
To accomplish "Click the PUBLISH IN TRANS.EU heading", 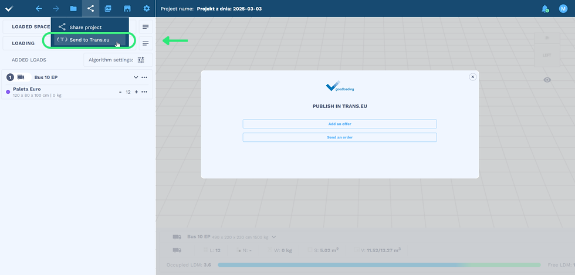I will click(x=340, y=106).
